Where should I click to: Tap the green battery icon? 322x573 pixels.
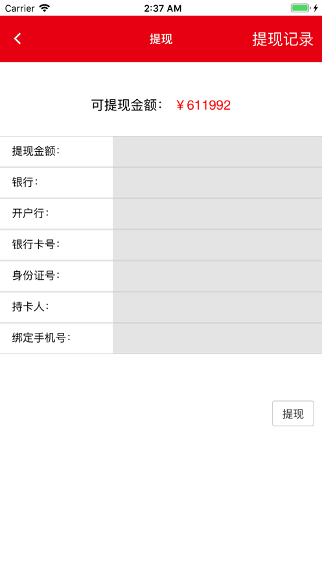[300, 8]
